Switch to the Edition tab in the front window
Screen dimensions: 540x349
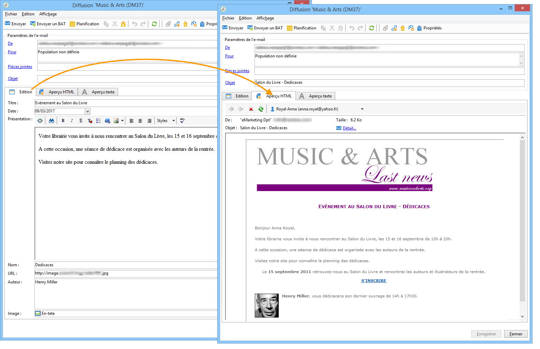pos(237,96)
